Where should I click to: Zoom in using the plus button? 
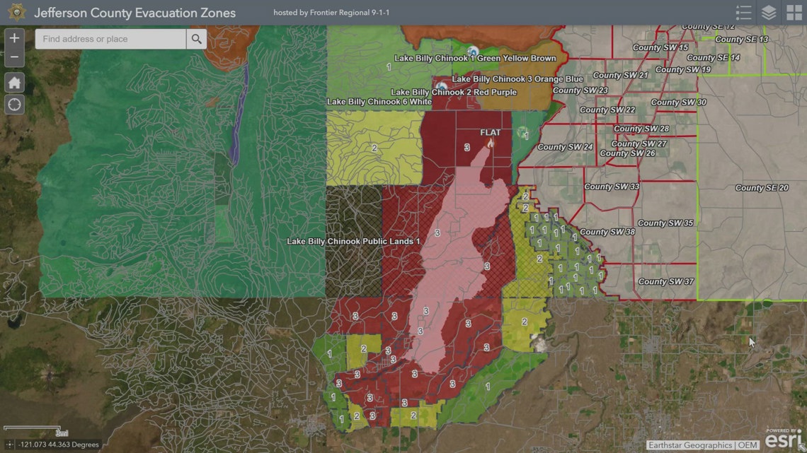point(14,37)
